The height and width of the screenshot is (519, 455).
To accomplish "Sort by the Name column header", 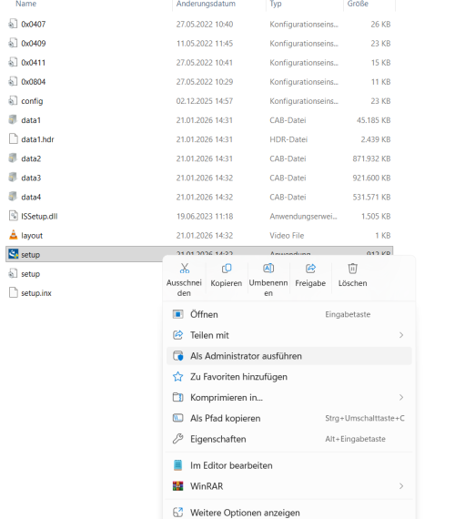I will (25, 4).
